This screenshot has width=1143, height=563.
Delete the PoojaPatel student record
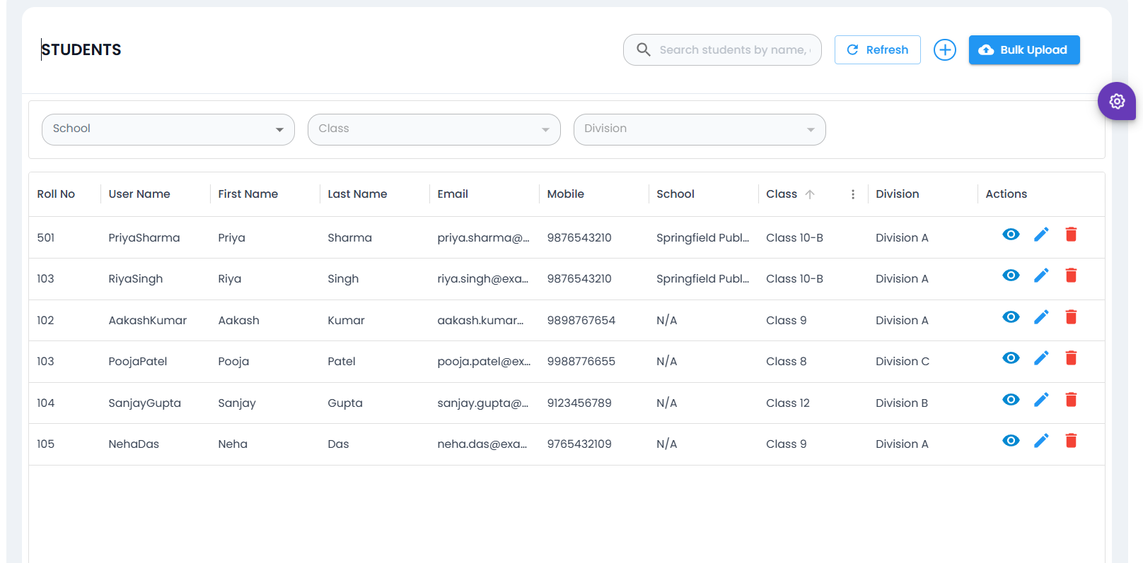(1071, 358)
